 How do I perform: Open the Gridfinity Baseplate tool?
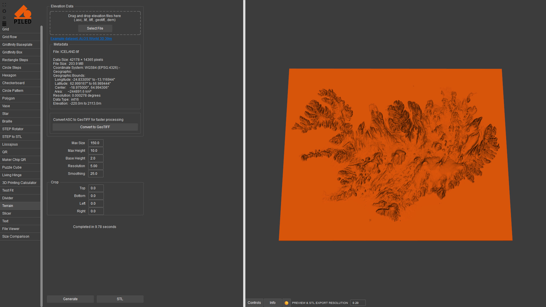[17, 45]
